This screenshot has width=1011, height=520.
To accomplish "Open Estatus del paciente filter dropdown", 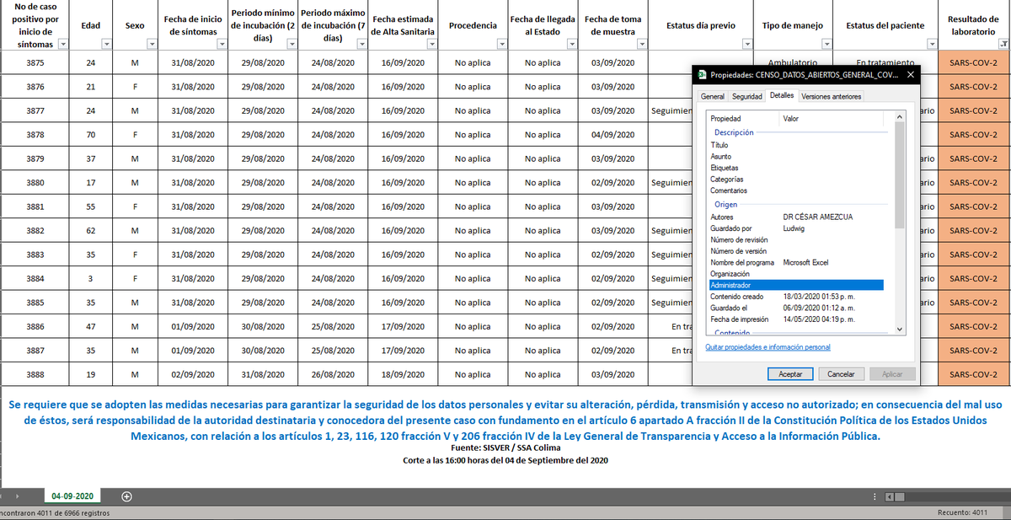I will [932, 45].
